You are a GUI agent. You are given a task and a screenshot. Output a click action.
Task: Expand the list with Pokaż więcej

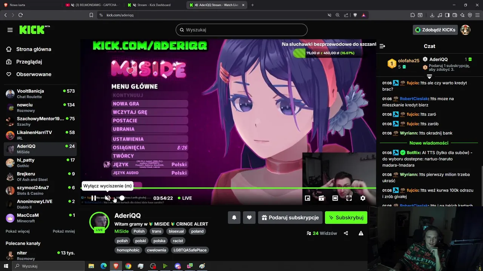[17, 231]
